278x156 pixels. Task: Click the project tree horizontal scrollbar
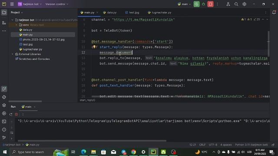pos(25,101)
